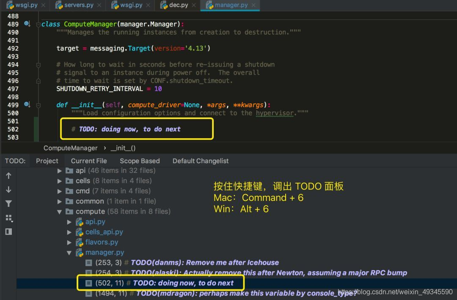Go to next TODO with down arrow
Screen dimensions: 457x300
[8, 190]
